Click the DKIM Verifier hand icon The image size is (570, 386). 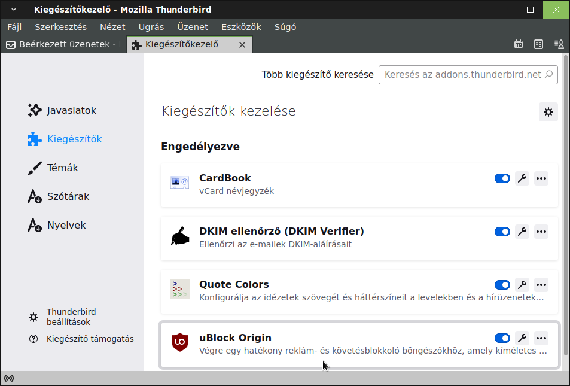180,236
